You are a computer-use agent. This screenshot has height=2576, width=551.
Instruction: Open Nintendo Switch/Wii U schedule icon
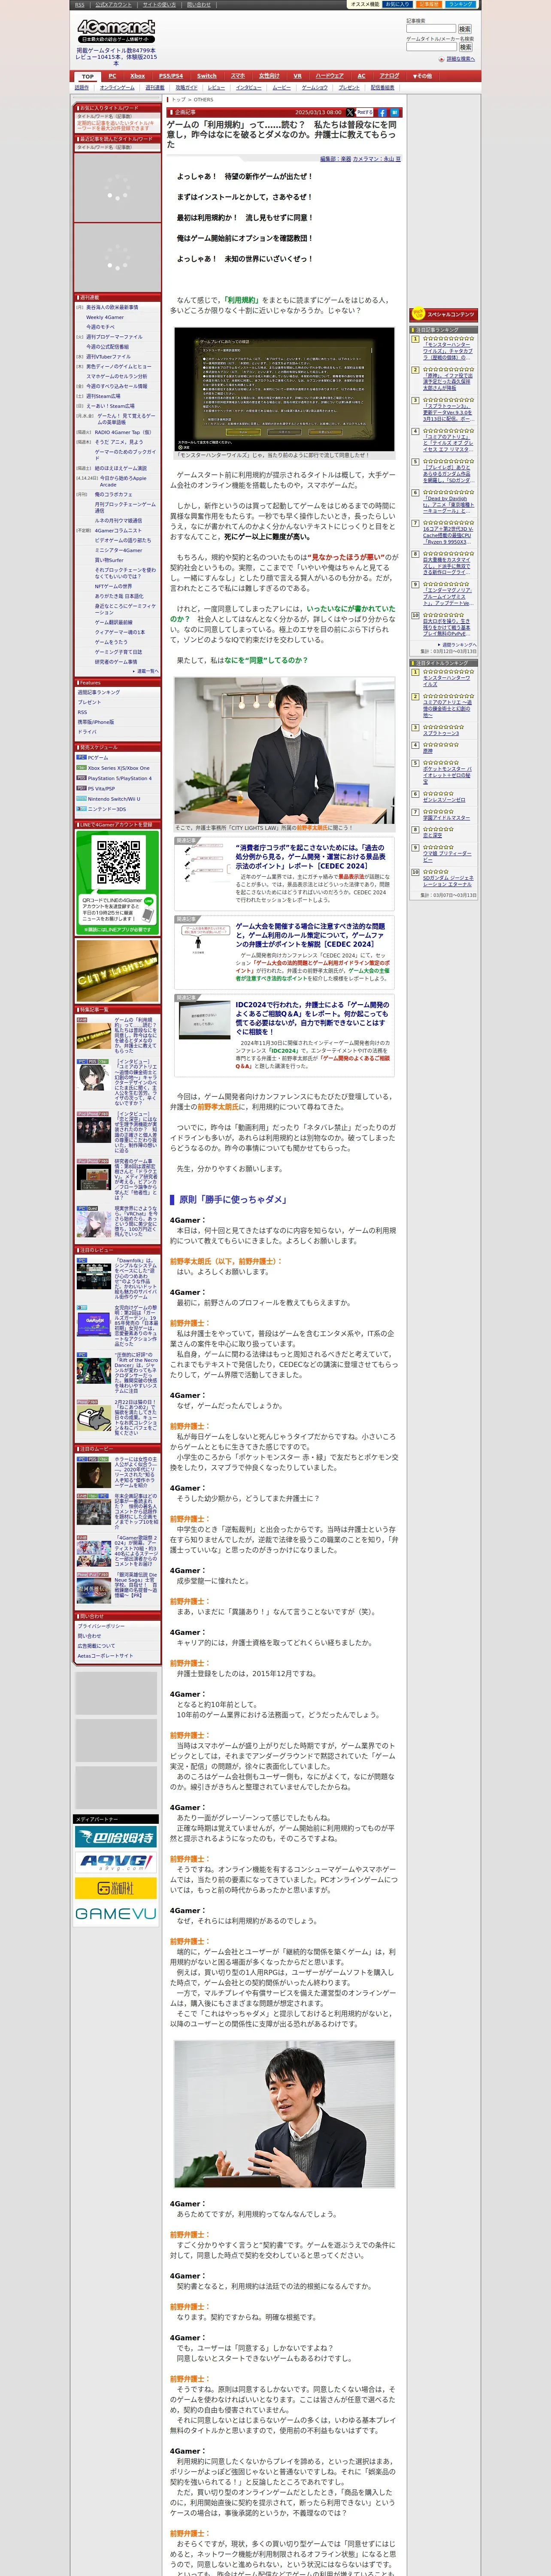pyautogui.click(x=81, y=799)
